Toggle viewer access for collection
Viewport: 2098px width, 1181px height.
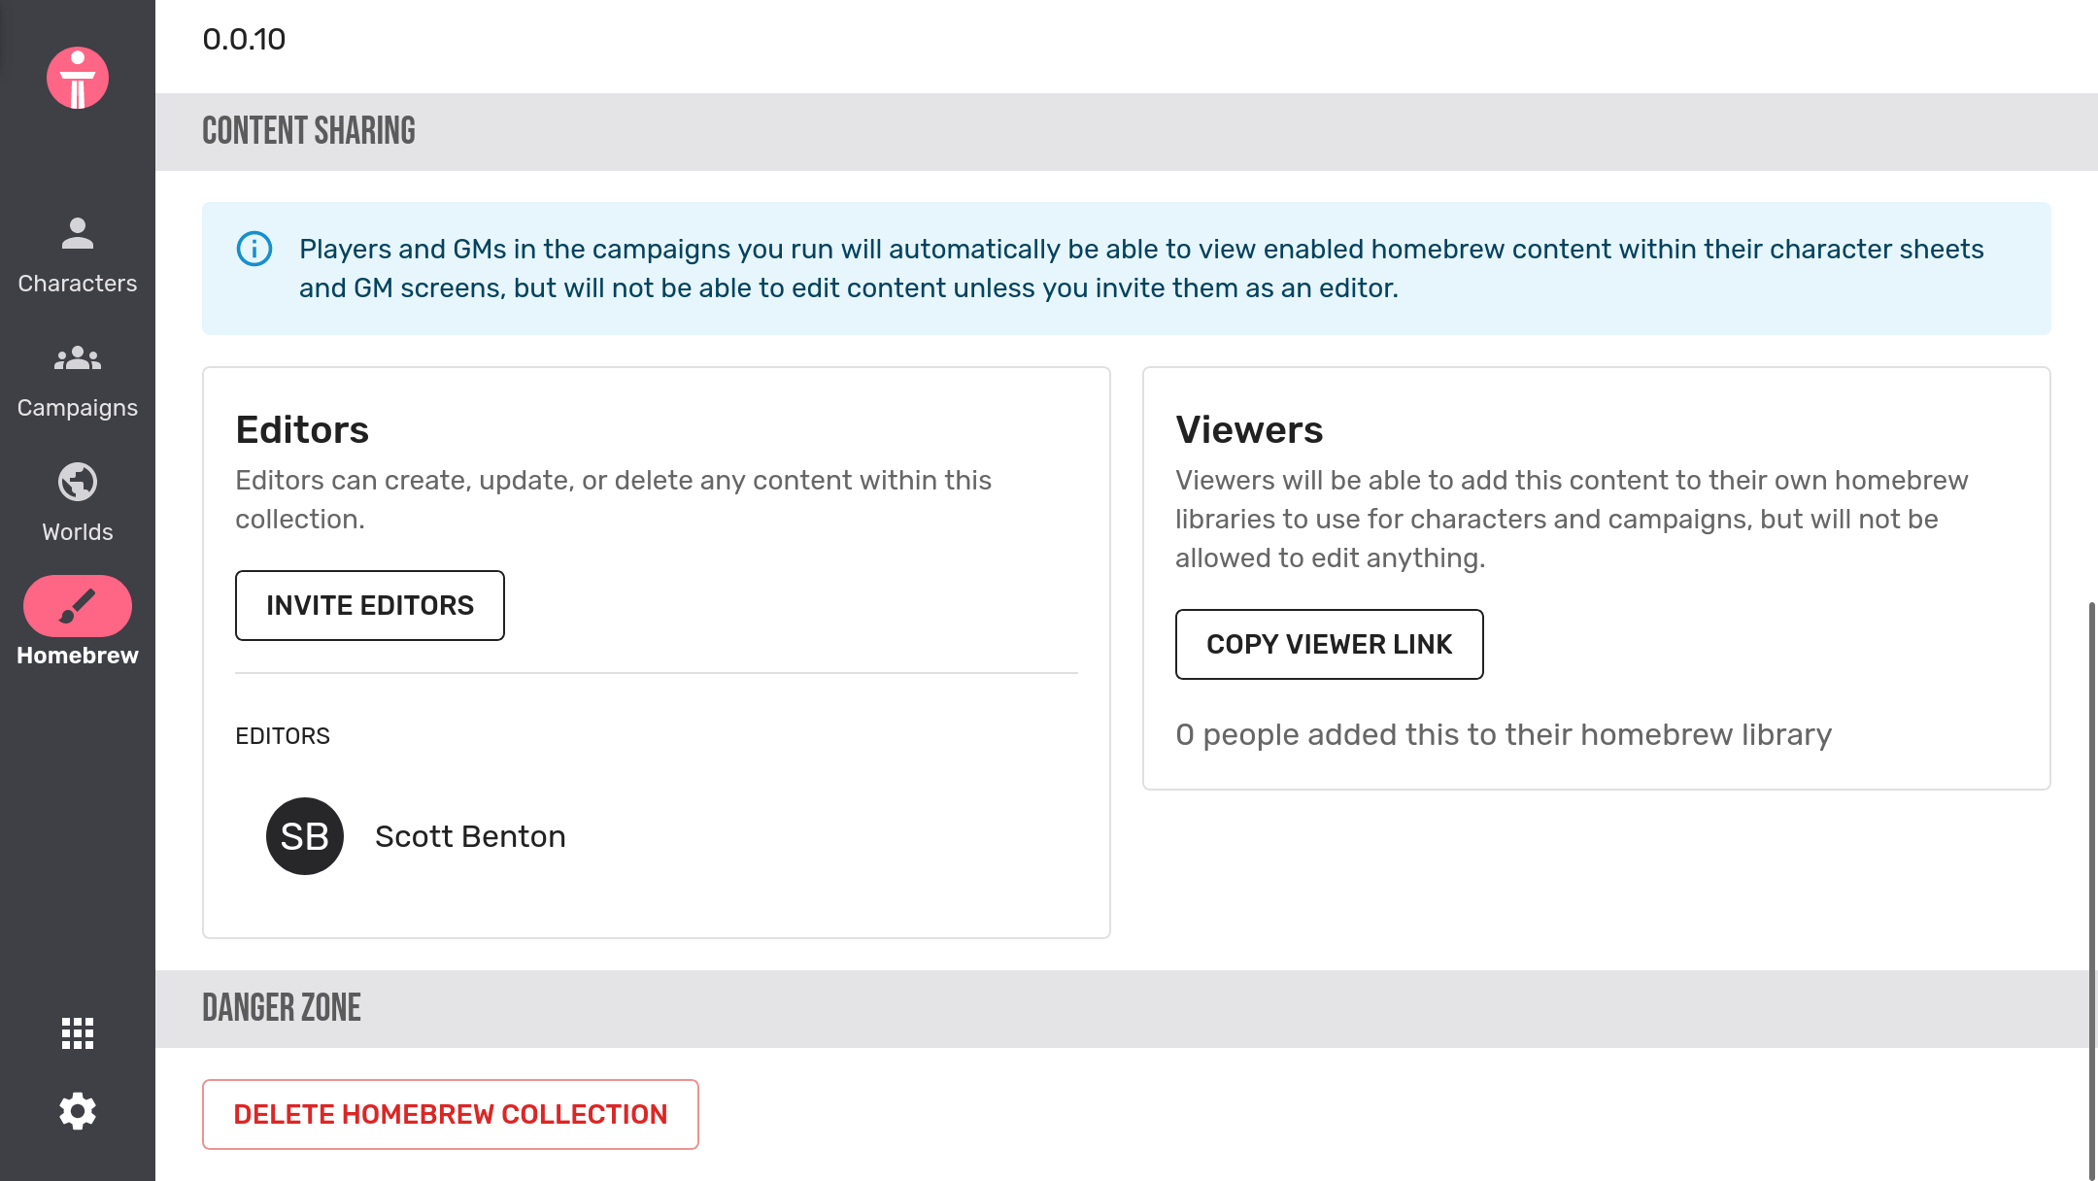pyautogui.click(x=1329, y=644)
